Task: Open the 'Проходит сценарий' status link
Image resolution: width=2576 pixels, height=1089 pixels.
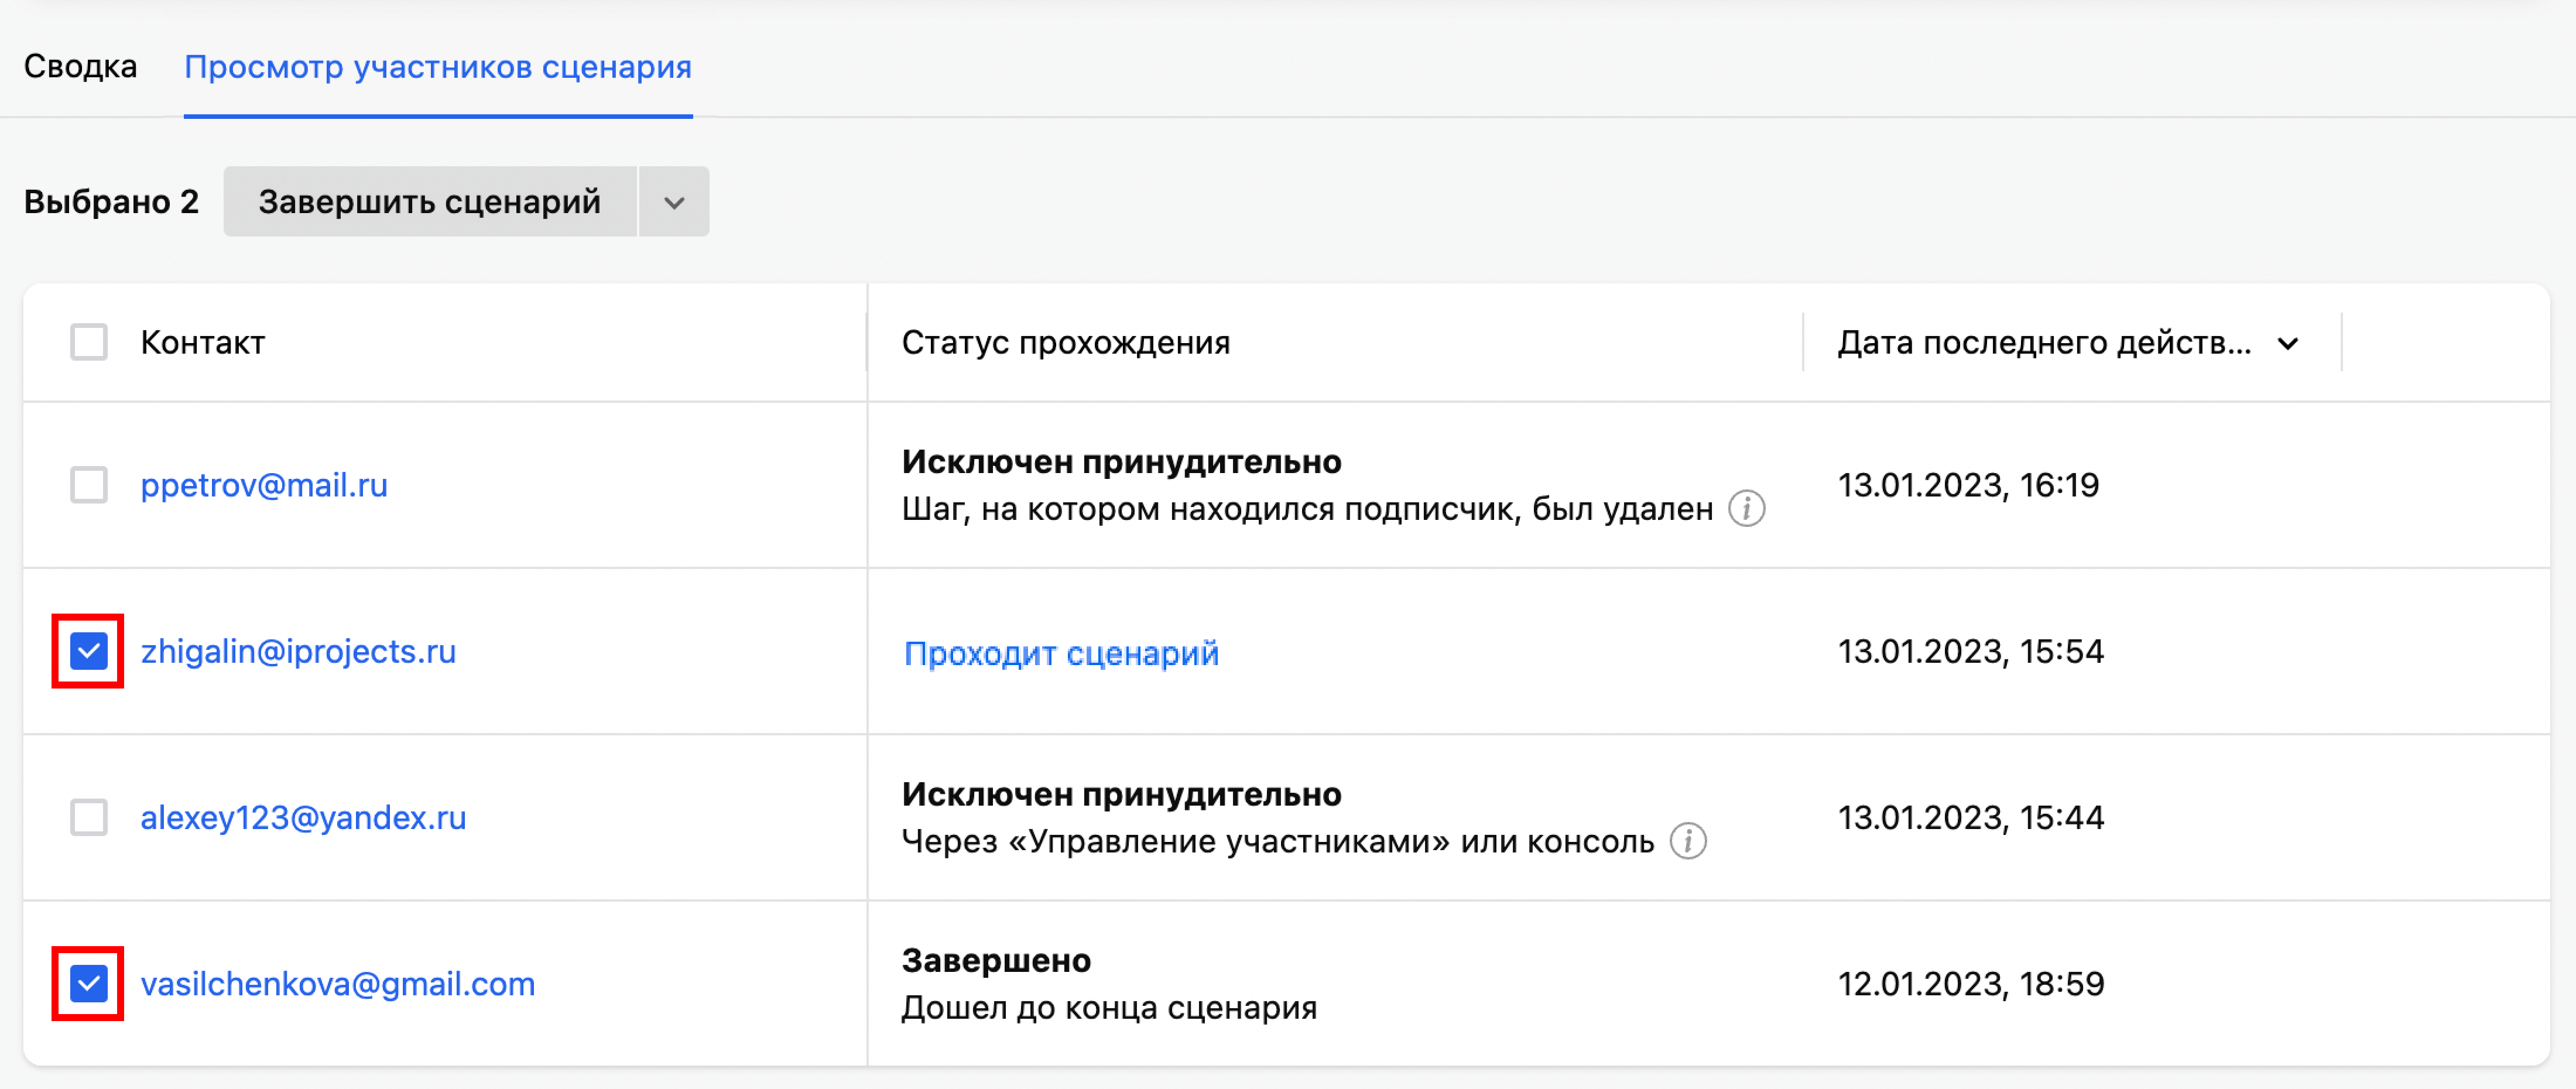Action: (1061, 653)
